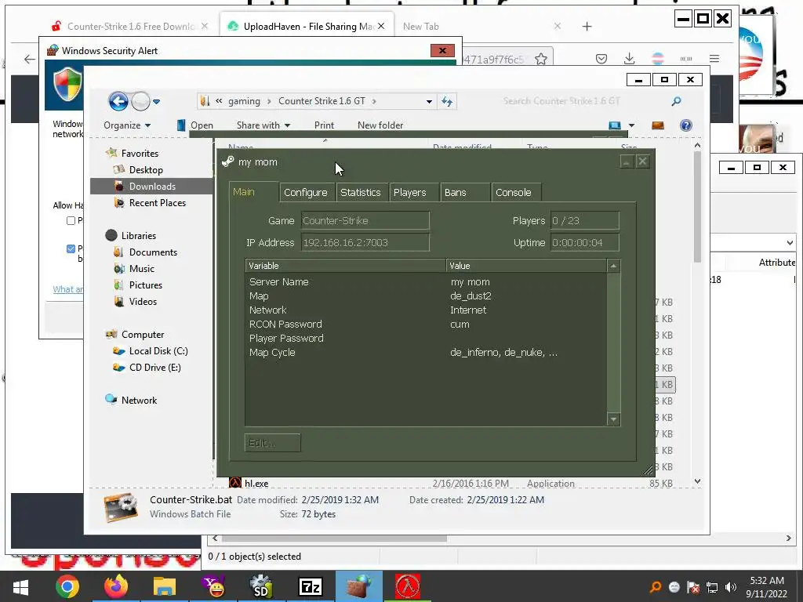Click Half-Life lambda icon in taskbar

click(x=408, y=587)
